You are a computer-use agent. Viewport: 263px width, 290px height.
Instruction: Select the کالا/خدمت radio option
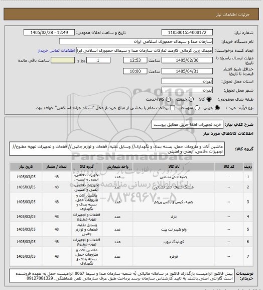click(168, 99)
